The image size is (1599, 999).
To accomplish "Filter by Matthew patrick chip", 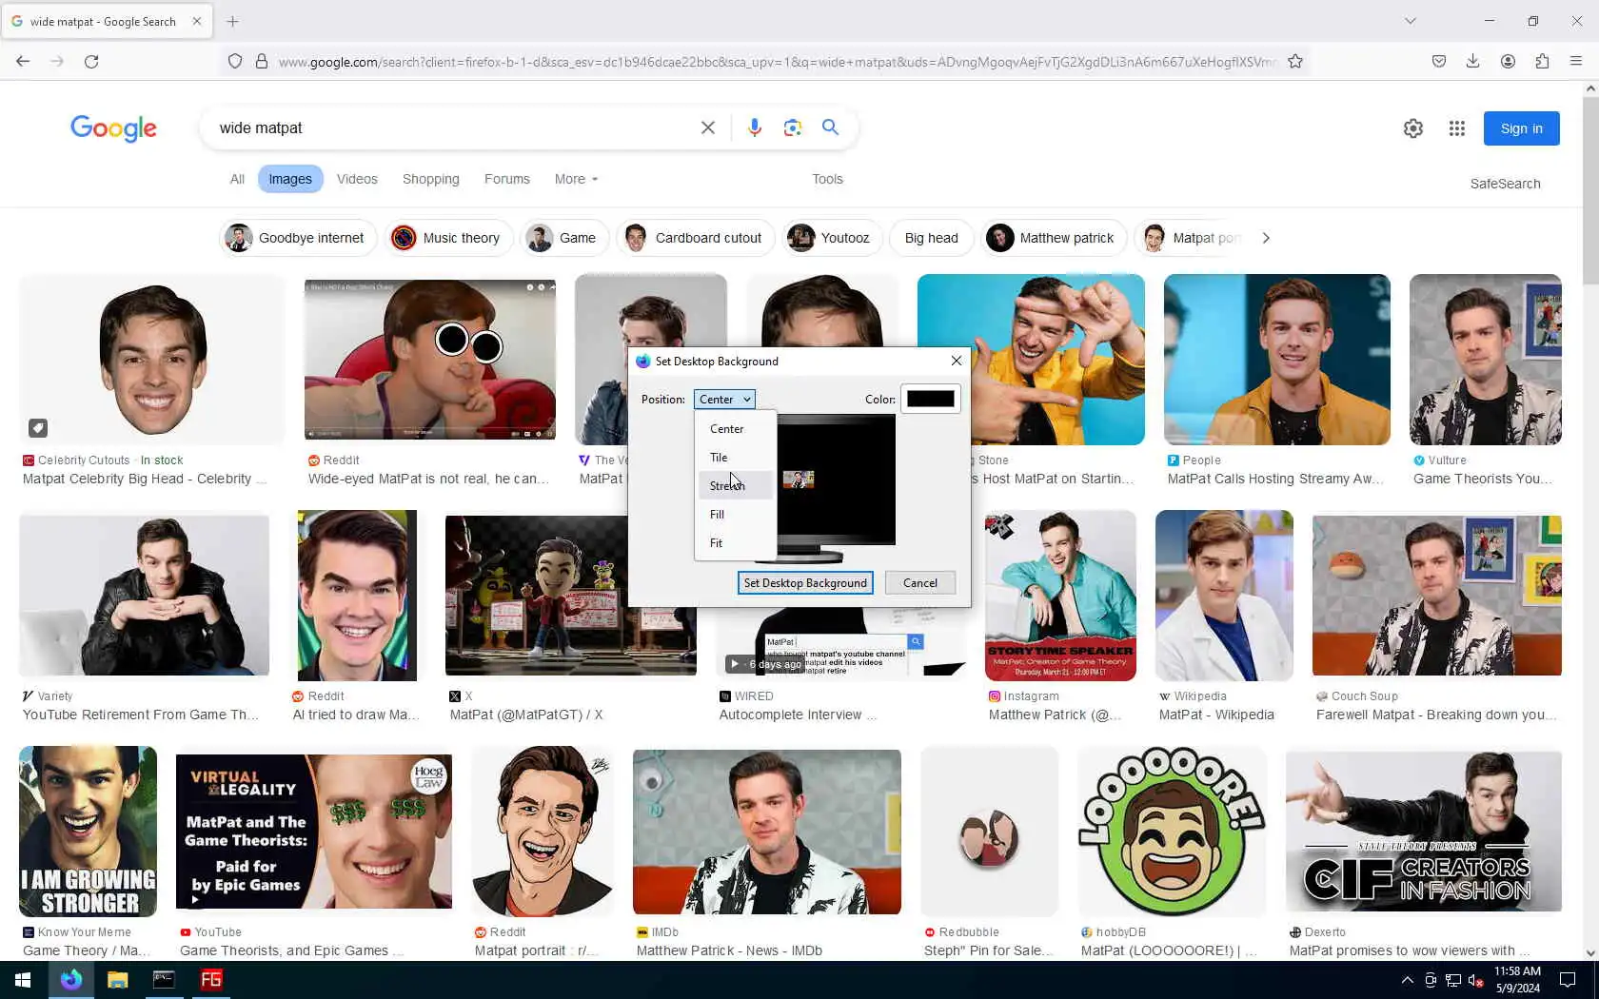I will 1054,238.
